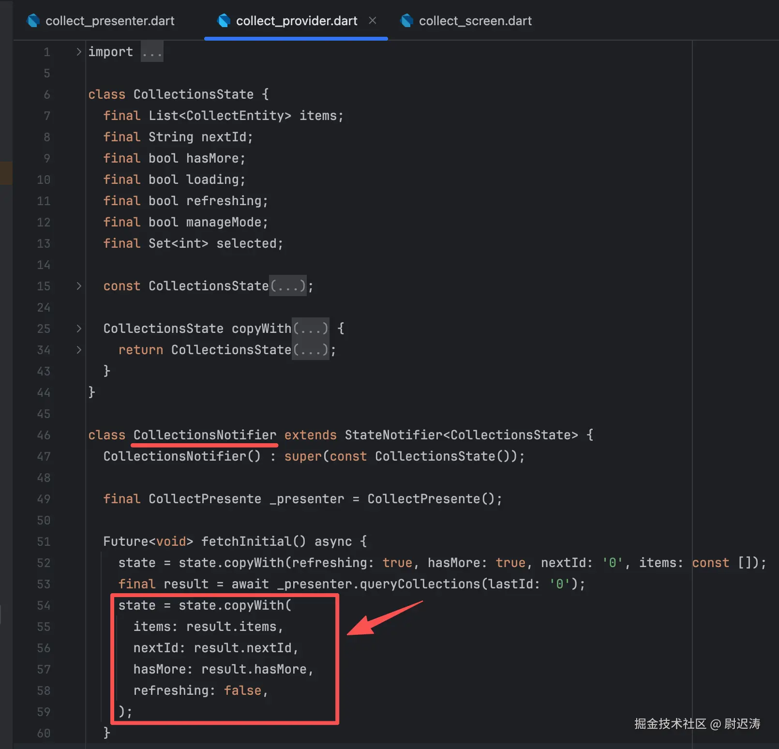
Task: Click 'result.hasMore' on line 57
Action: (254, 669)
